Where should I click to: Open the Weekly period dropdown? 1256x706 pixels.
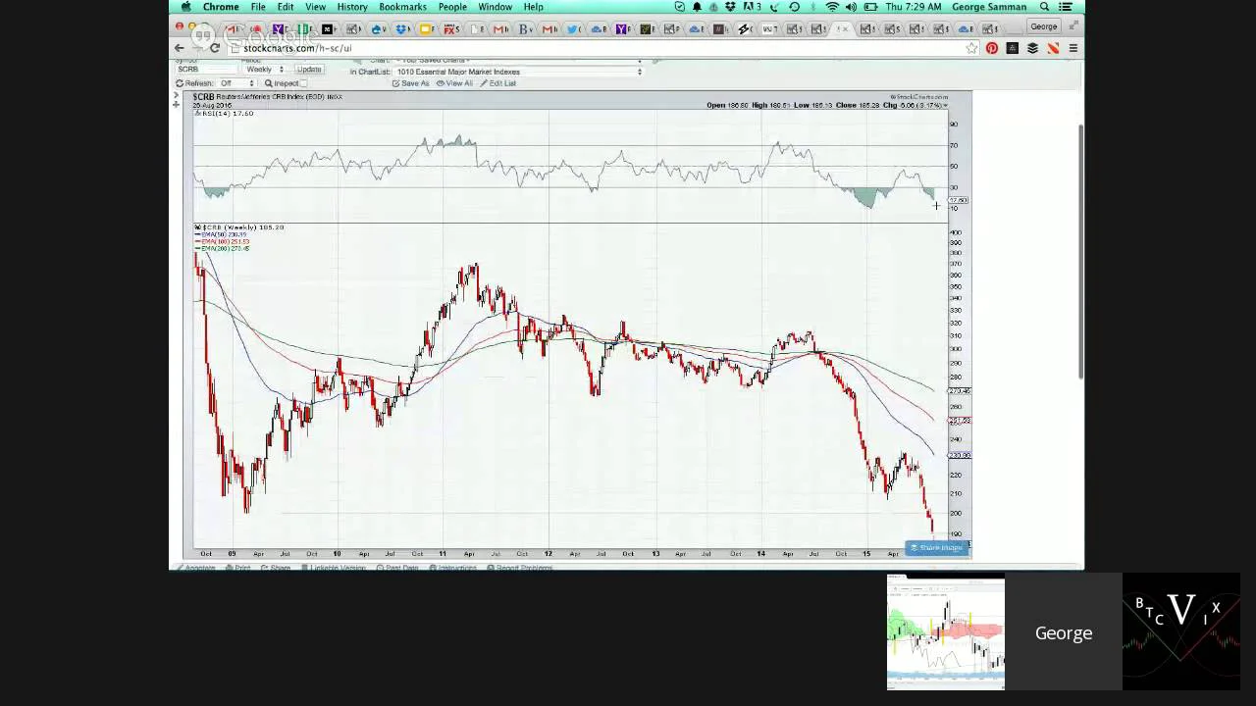click(x=265, y=70)
